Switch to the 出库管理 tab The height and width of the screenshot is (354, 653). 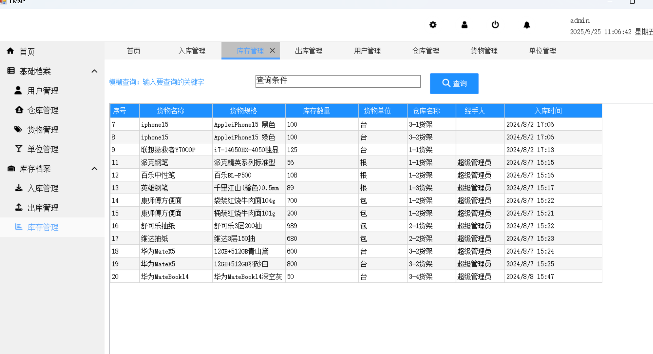pos(308,51)
